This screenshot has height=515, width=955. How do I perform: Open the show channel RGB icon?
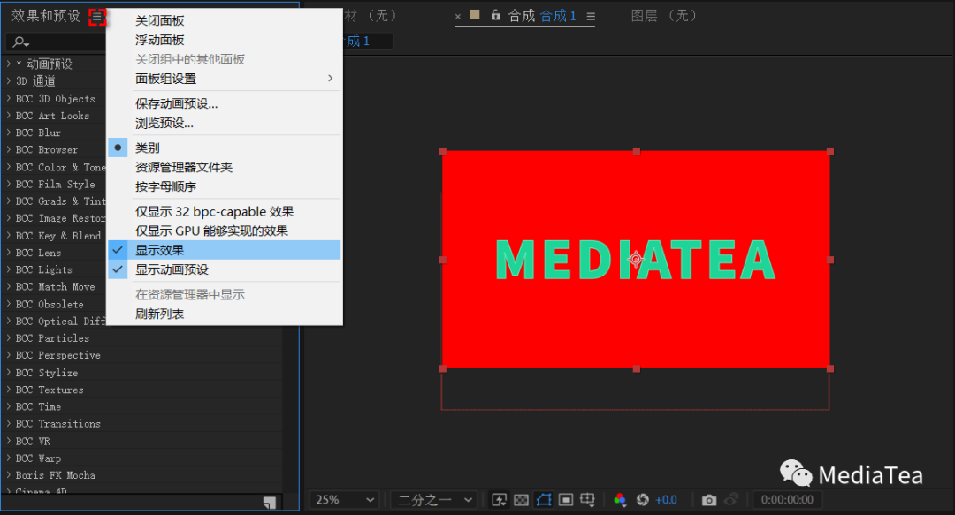(x=620, y=500)
